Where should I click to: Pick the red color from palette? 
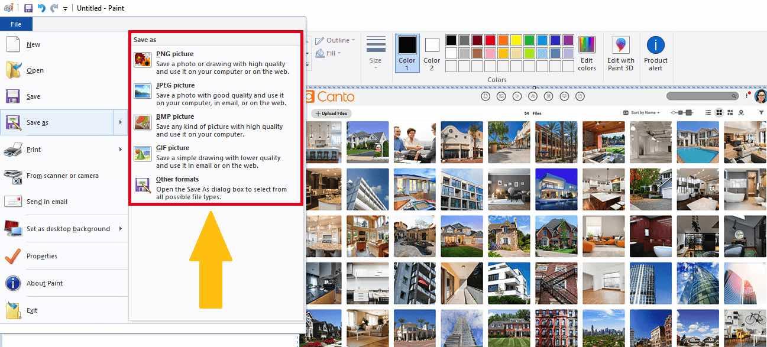click(x=490, y=40)
